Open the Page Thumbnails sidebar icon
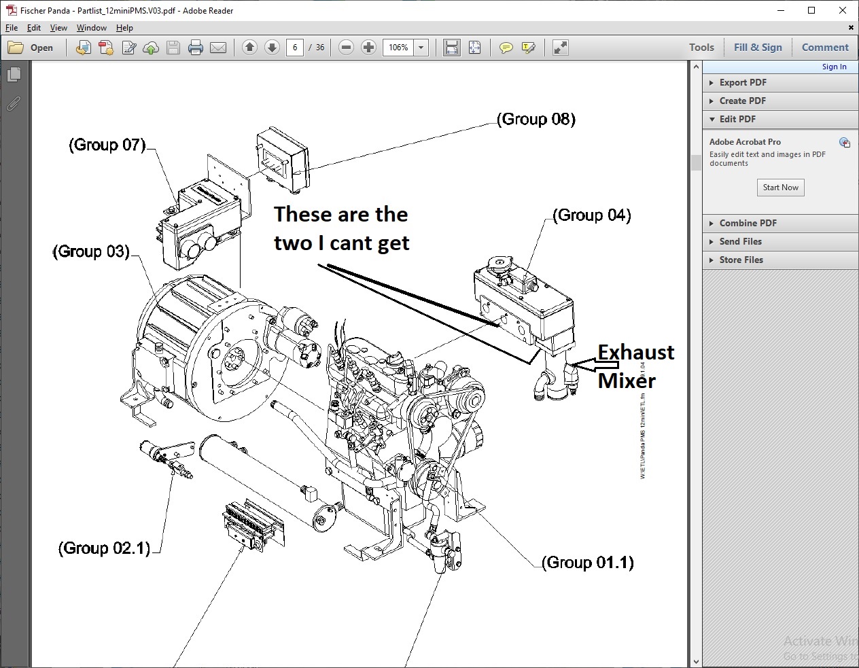 pyautogui.click(x=14, y=73)
